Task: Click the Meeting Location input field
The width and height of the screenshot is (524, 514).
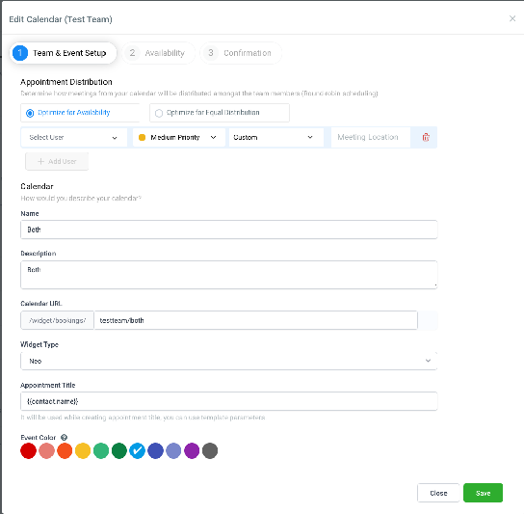Action: (371, 138)
